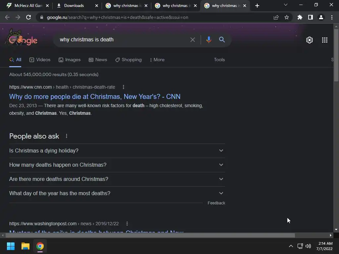
Task: Select the All results tab
Action: pyautogui.click(x=15, y=60)
